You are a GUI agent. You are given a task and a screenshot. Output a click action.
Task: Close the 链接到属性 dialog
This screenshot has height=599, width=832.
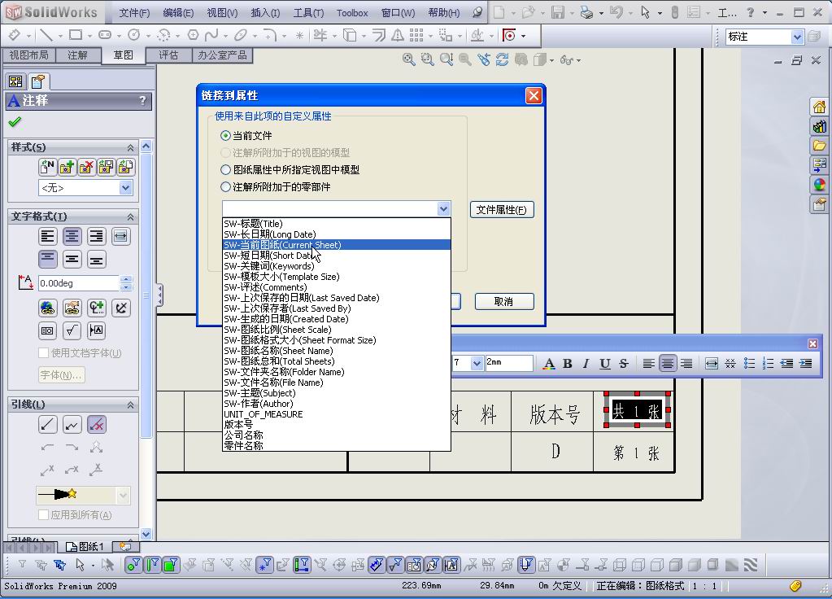pos(534,95)
